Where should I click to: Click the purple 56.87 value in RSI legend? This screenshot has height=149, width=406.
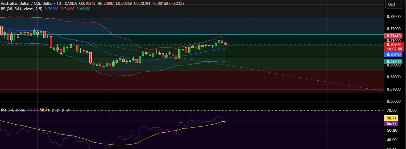[32, 110]
